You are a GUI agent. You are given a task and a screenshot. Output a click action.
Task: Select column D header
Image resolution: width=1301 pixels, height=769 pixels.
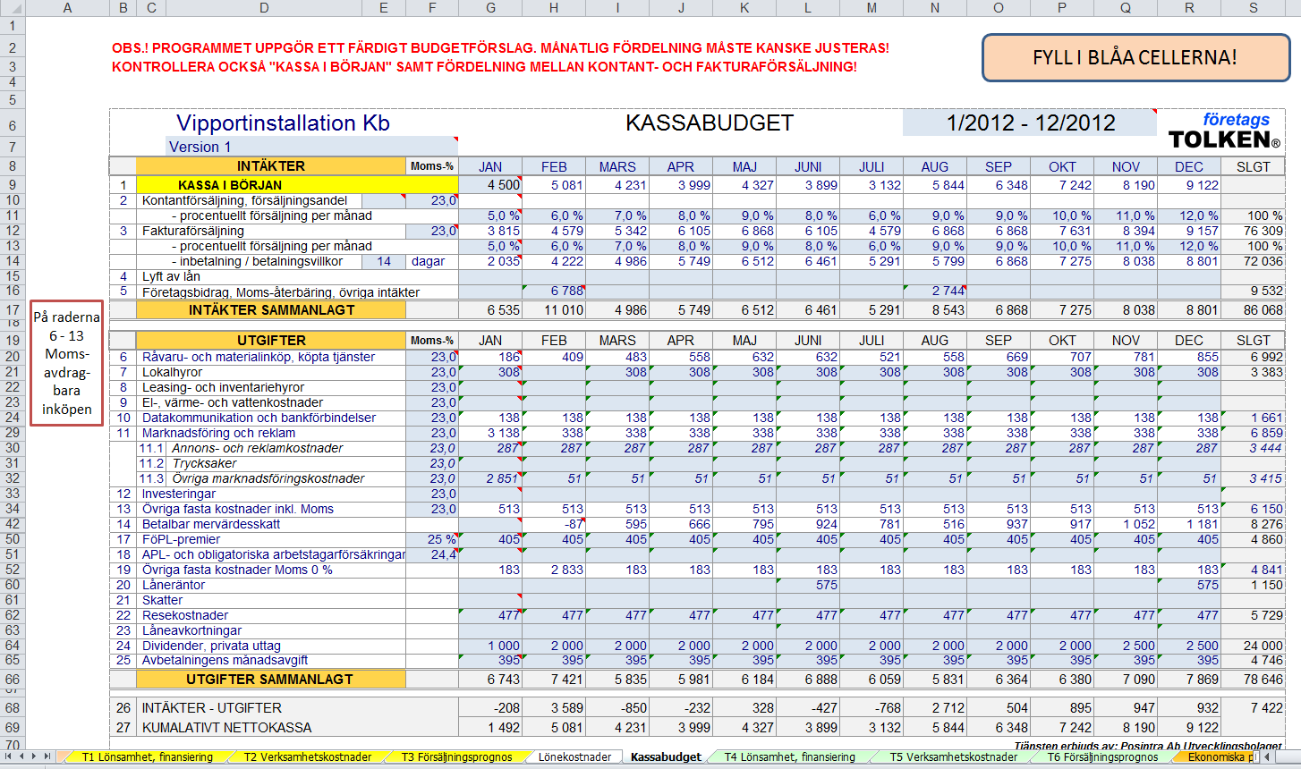(264, 8)
